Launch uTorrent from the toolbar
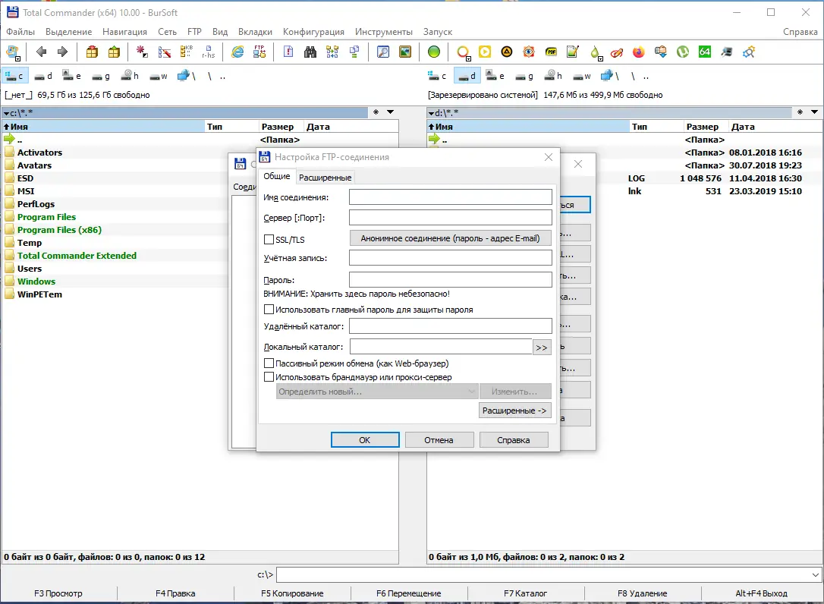Image resolution: width=824 pixels, height=604 pixels. click(683, 52)
